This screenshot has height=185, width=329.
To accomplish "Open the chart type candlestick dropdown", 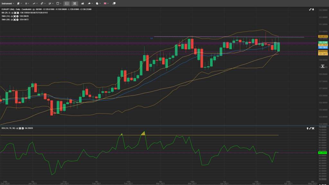I will click(x=22, y=4).
